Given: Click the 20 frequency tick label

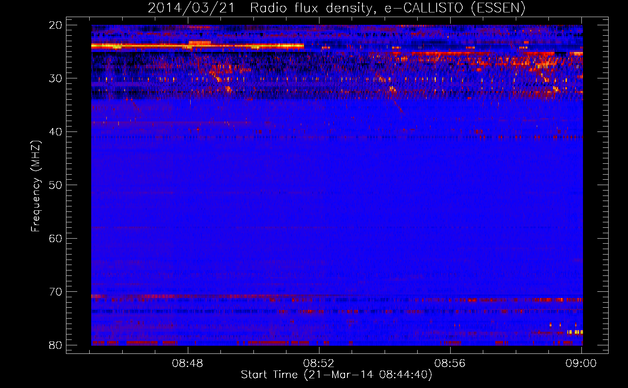Looking at the screenshot, I should (x=56, y=25).
